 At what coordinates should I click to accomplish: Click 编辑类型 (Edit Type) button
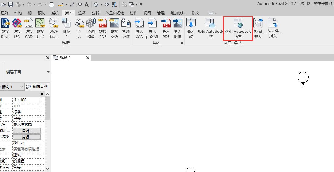[x=37, y=86]
